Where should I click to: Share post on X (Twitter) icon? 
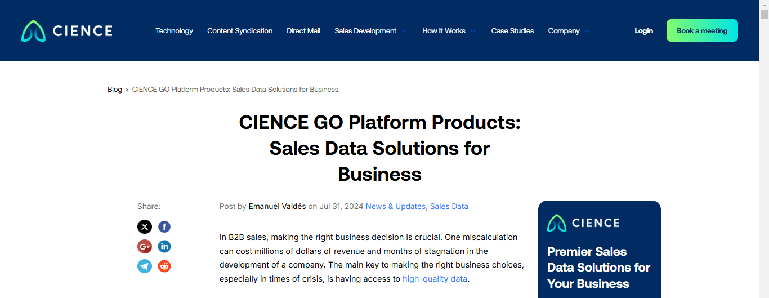[145, 226]
